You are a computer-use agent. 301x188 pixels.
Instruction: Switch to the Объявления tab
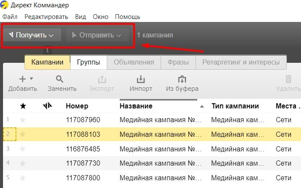134,62
